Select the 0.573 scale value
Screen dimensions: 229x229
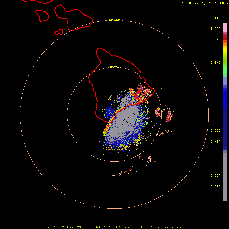[216, 119]
